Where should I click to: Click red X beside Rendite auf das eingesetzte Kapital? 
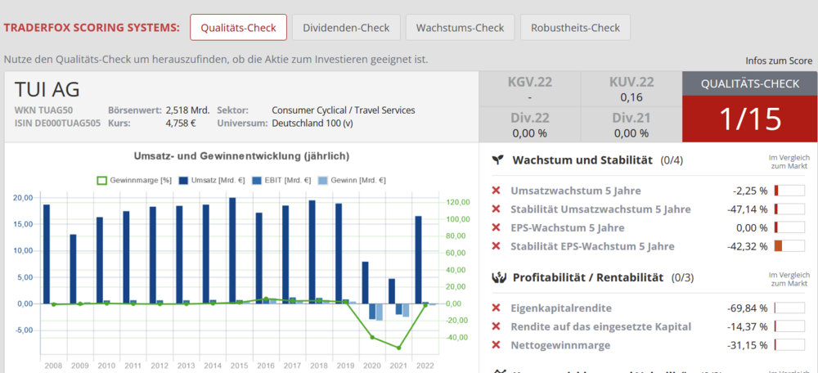click(497, 326)
